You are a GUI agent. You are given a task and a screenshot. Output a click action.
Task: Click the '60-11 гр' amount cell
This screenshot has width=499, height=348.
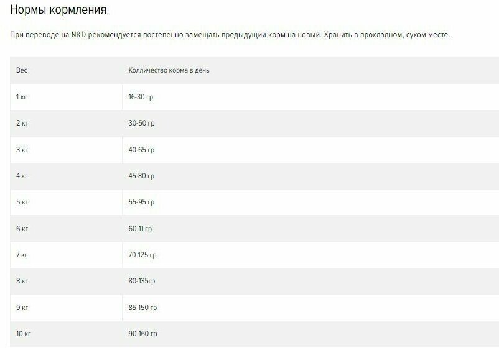(310, 229)
